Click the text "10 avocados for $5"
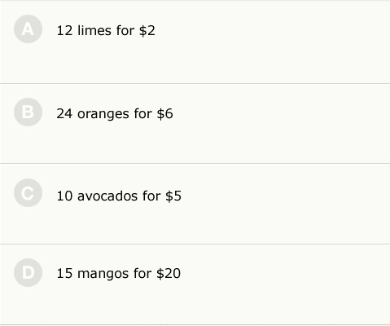The width and height of the screenshot is (390, 326). coord(119,196)
